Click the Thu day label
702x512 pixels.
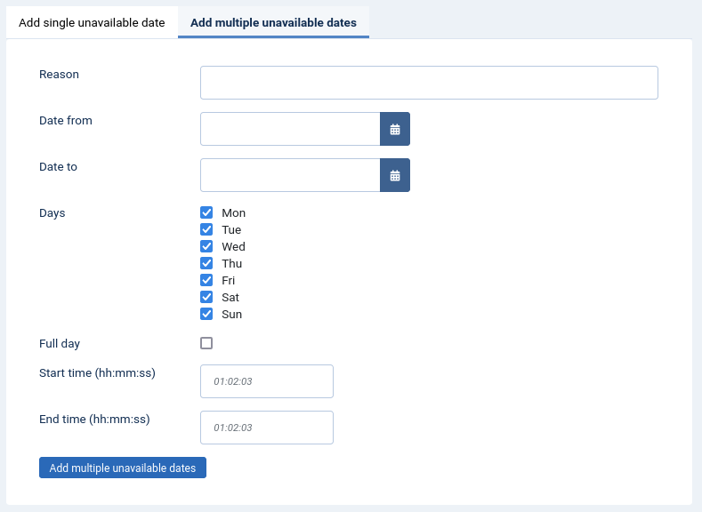232,264
